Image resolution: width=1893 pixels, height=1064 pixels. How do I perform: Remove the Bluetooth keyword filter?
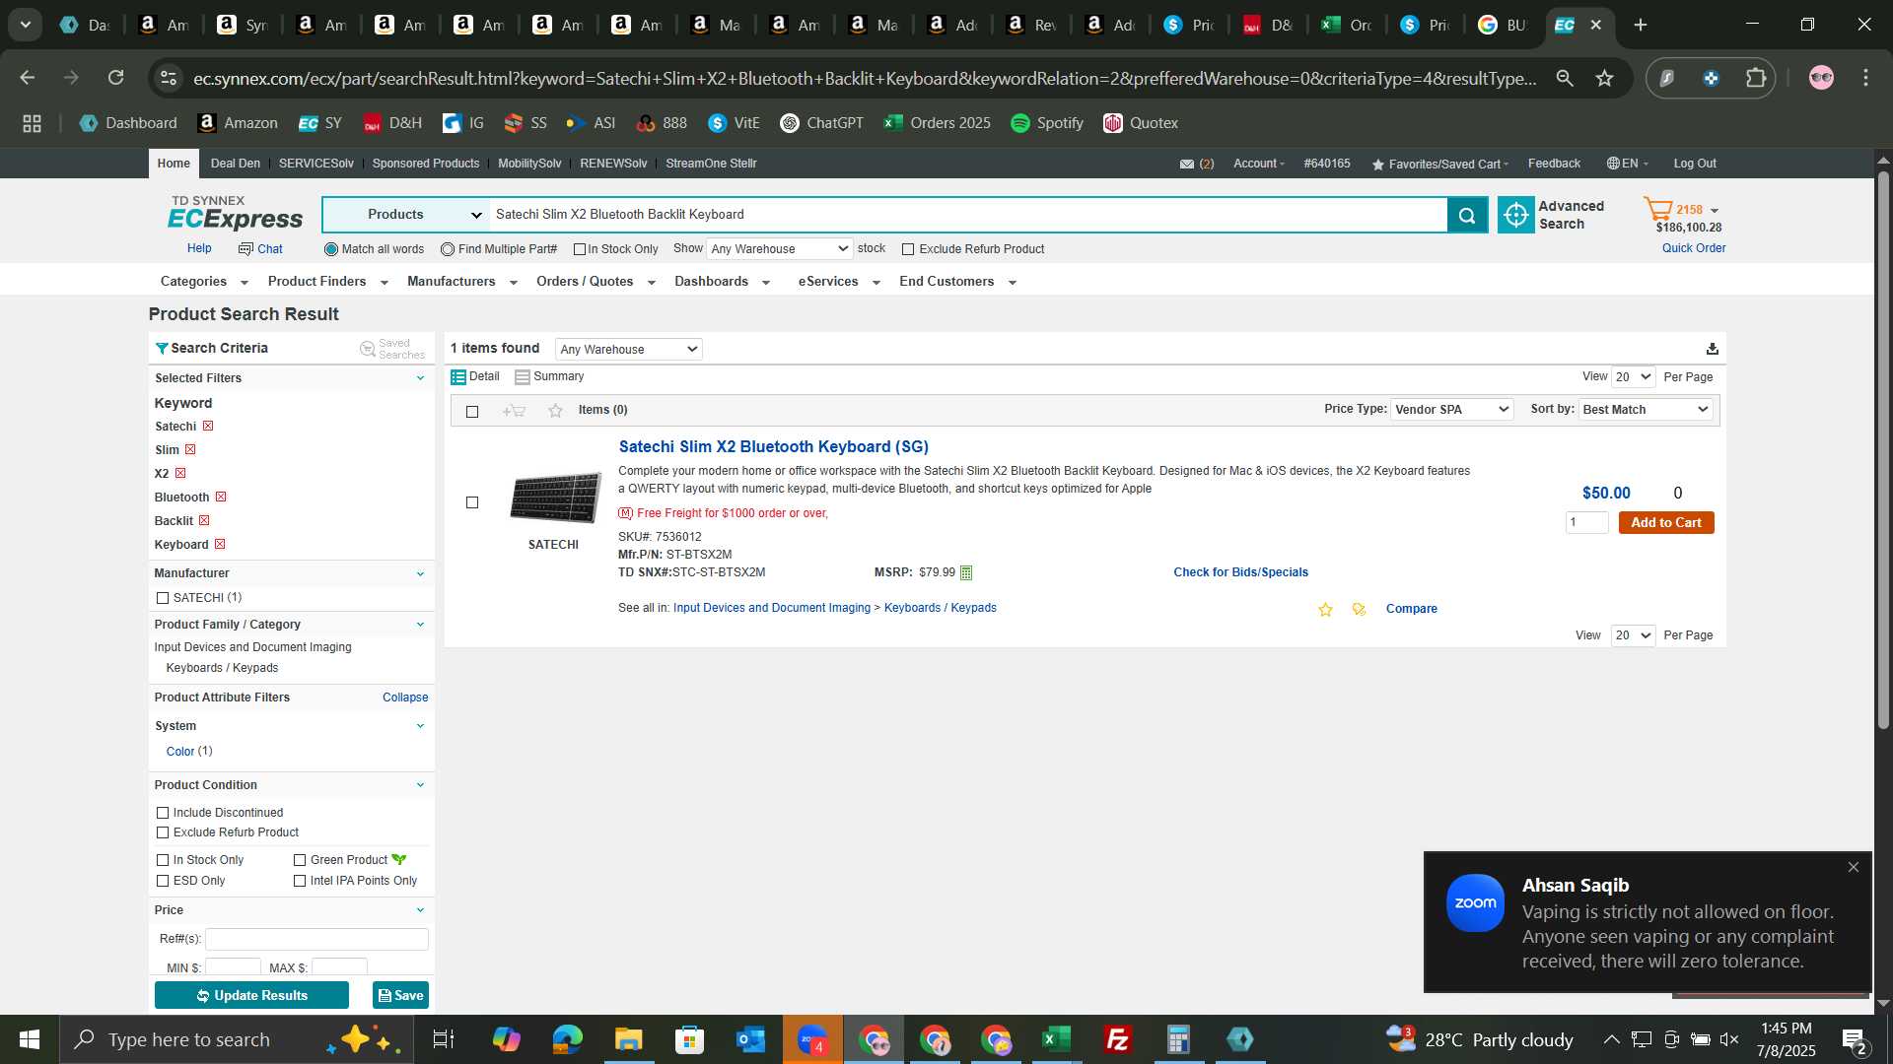221,498
